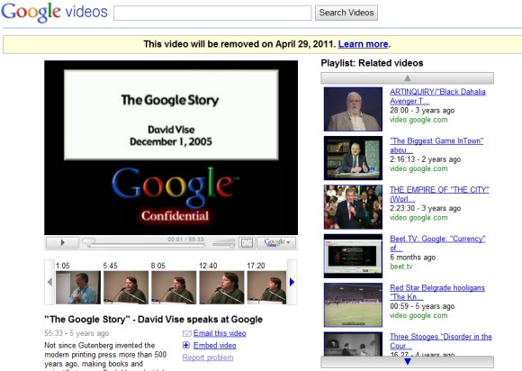Image resolution: width=522 pixels, height=371 pixels.
Task: Open THE EMPIRE OF THE CITY link
Action: (x=439, y=195)
